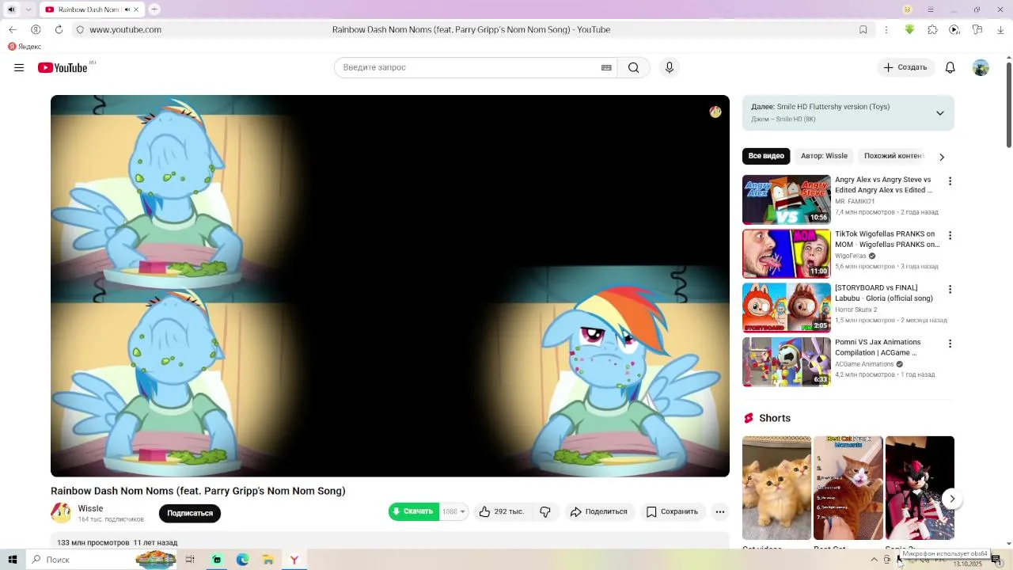1013x570 pixels.
Task: Click the magnifier search button
Action: 633,67
